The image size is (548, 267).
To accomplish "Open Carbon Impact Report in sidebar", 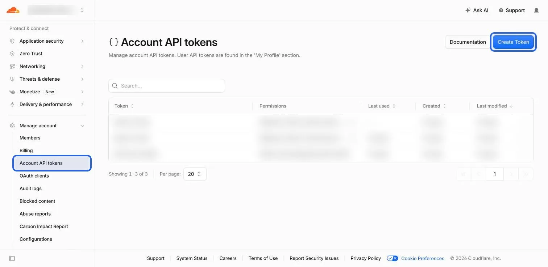I will pos(44,226).
